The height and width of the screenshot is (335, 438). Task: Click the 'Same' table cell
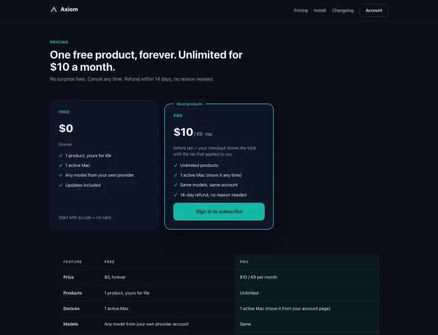click(245, 324)
